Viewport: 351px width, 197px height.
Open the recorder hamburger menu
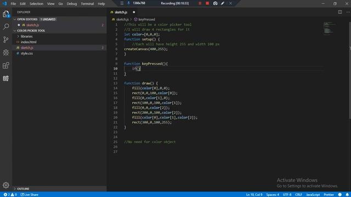tap(122, 3)
